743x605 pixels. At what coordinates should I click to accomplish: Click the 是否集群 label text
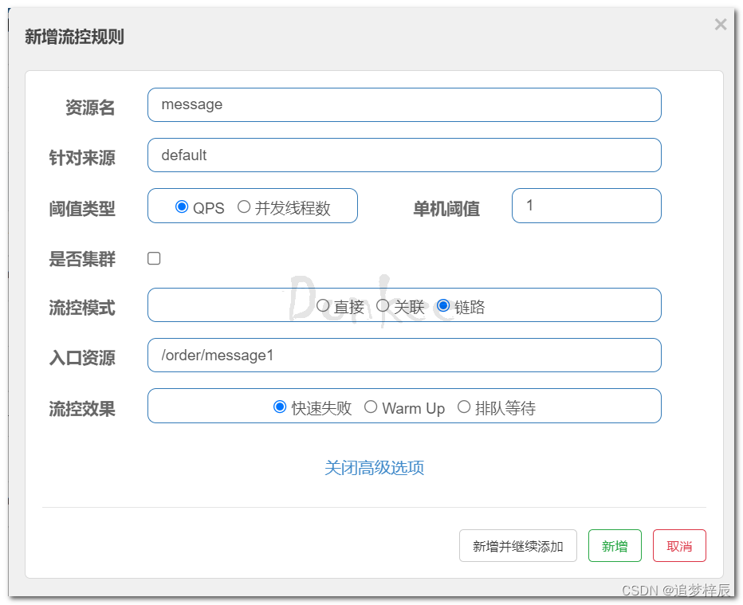tap(82, 259)
